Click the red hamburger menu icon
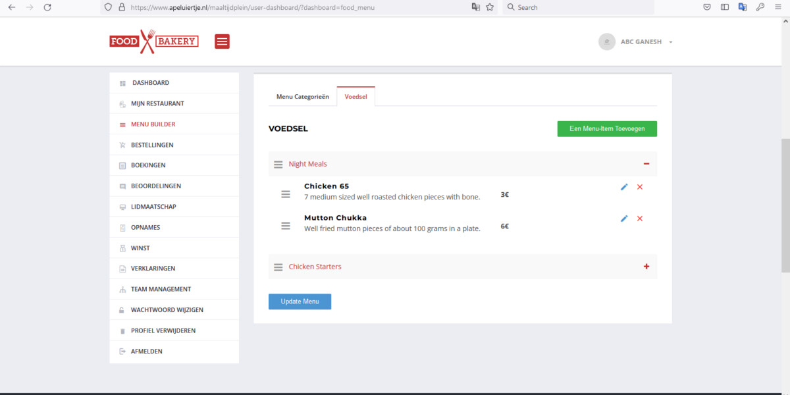The image size is (790, 395). tap(222, 41)
